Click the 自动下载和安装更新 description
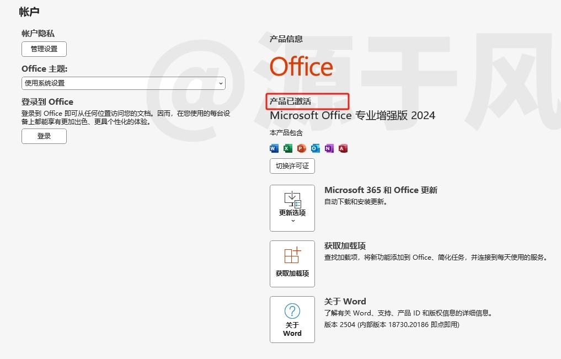 click(x=356, y=202)
